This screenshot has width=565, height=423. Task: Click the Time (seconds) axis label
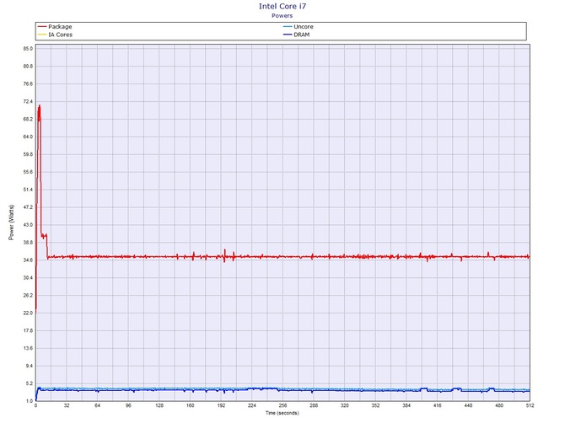point(282,413)
